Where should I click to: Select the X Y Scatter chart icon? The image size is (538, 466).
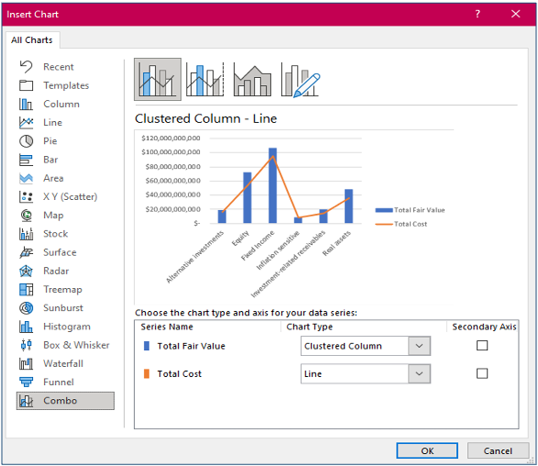(26, 197)
